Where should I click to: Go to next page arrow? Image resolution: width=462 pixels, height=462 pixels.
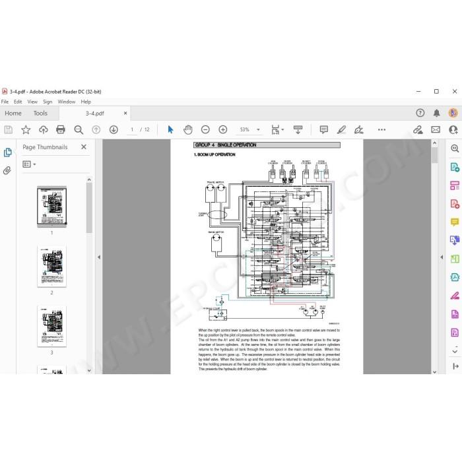114,129
